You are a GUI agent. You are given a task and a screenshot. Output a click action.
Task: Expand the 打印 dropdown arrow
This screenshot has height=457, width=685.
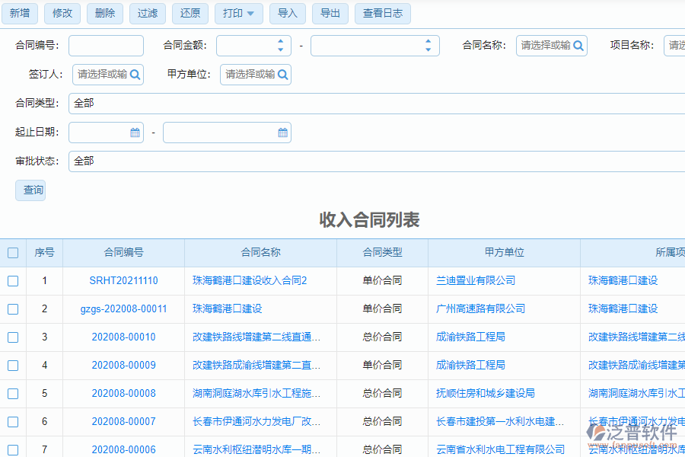[x=251, y=13]
